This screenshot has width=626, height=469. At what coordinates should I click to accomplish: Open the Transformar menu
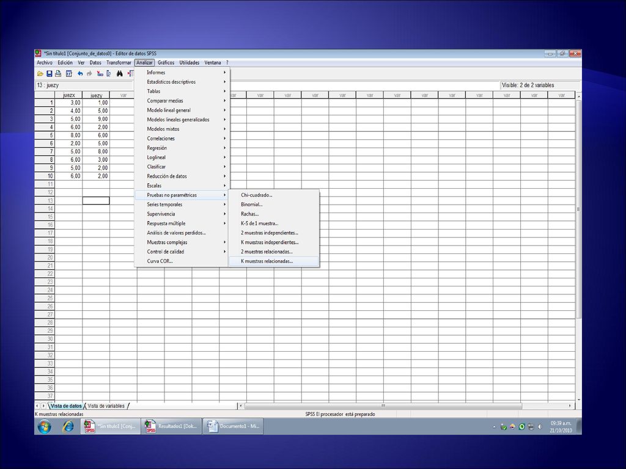click(x=119, y=63)
